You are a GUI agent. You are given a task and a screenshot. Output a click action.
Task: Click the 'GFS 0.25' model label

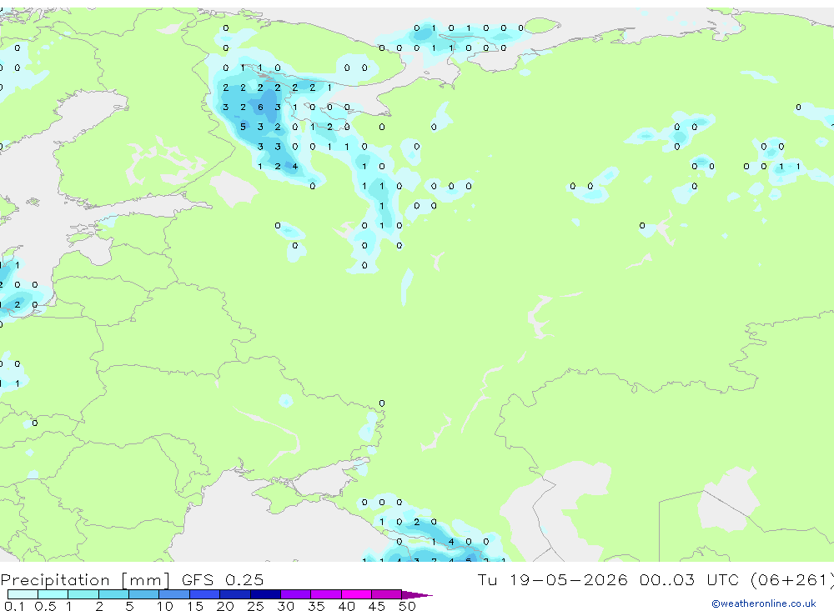pos(223,579)
